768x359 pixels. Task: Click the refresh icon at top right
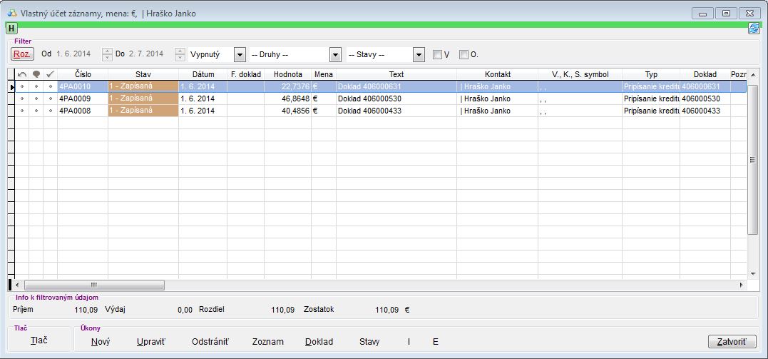[x=753, y=29]
